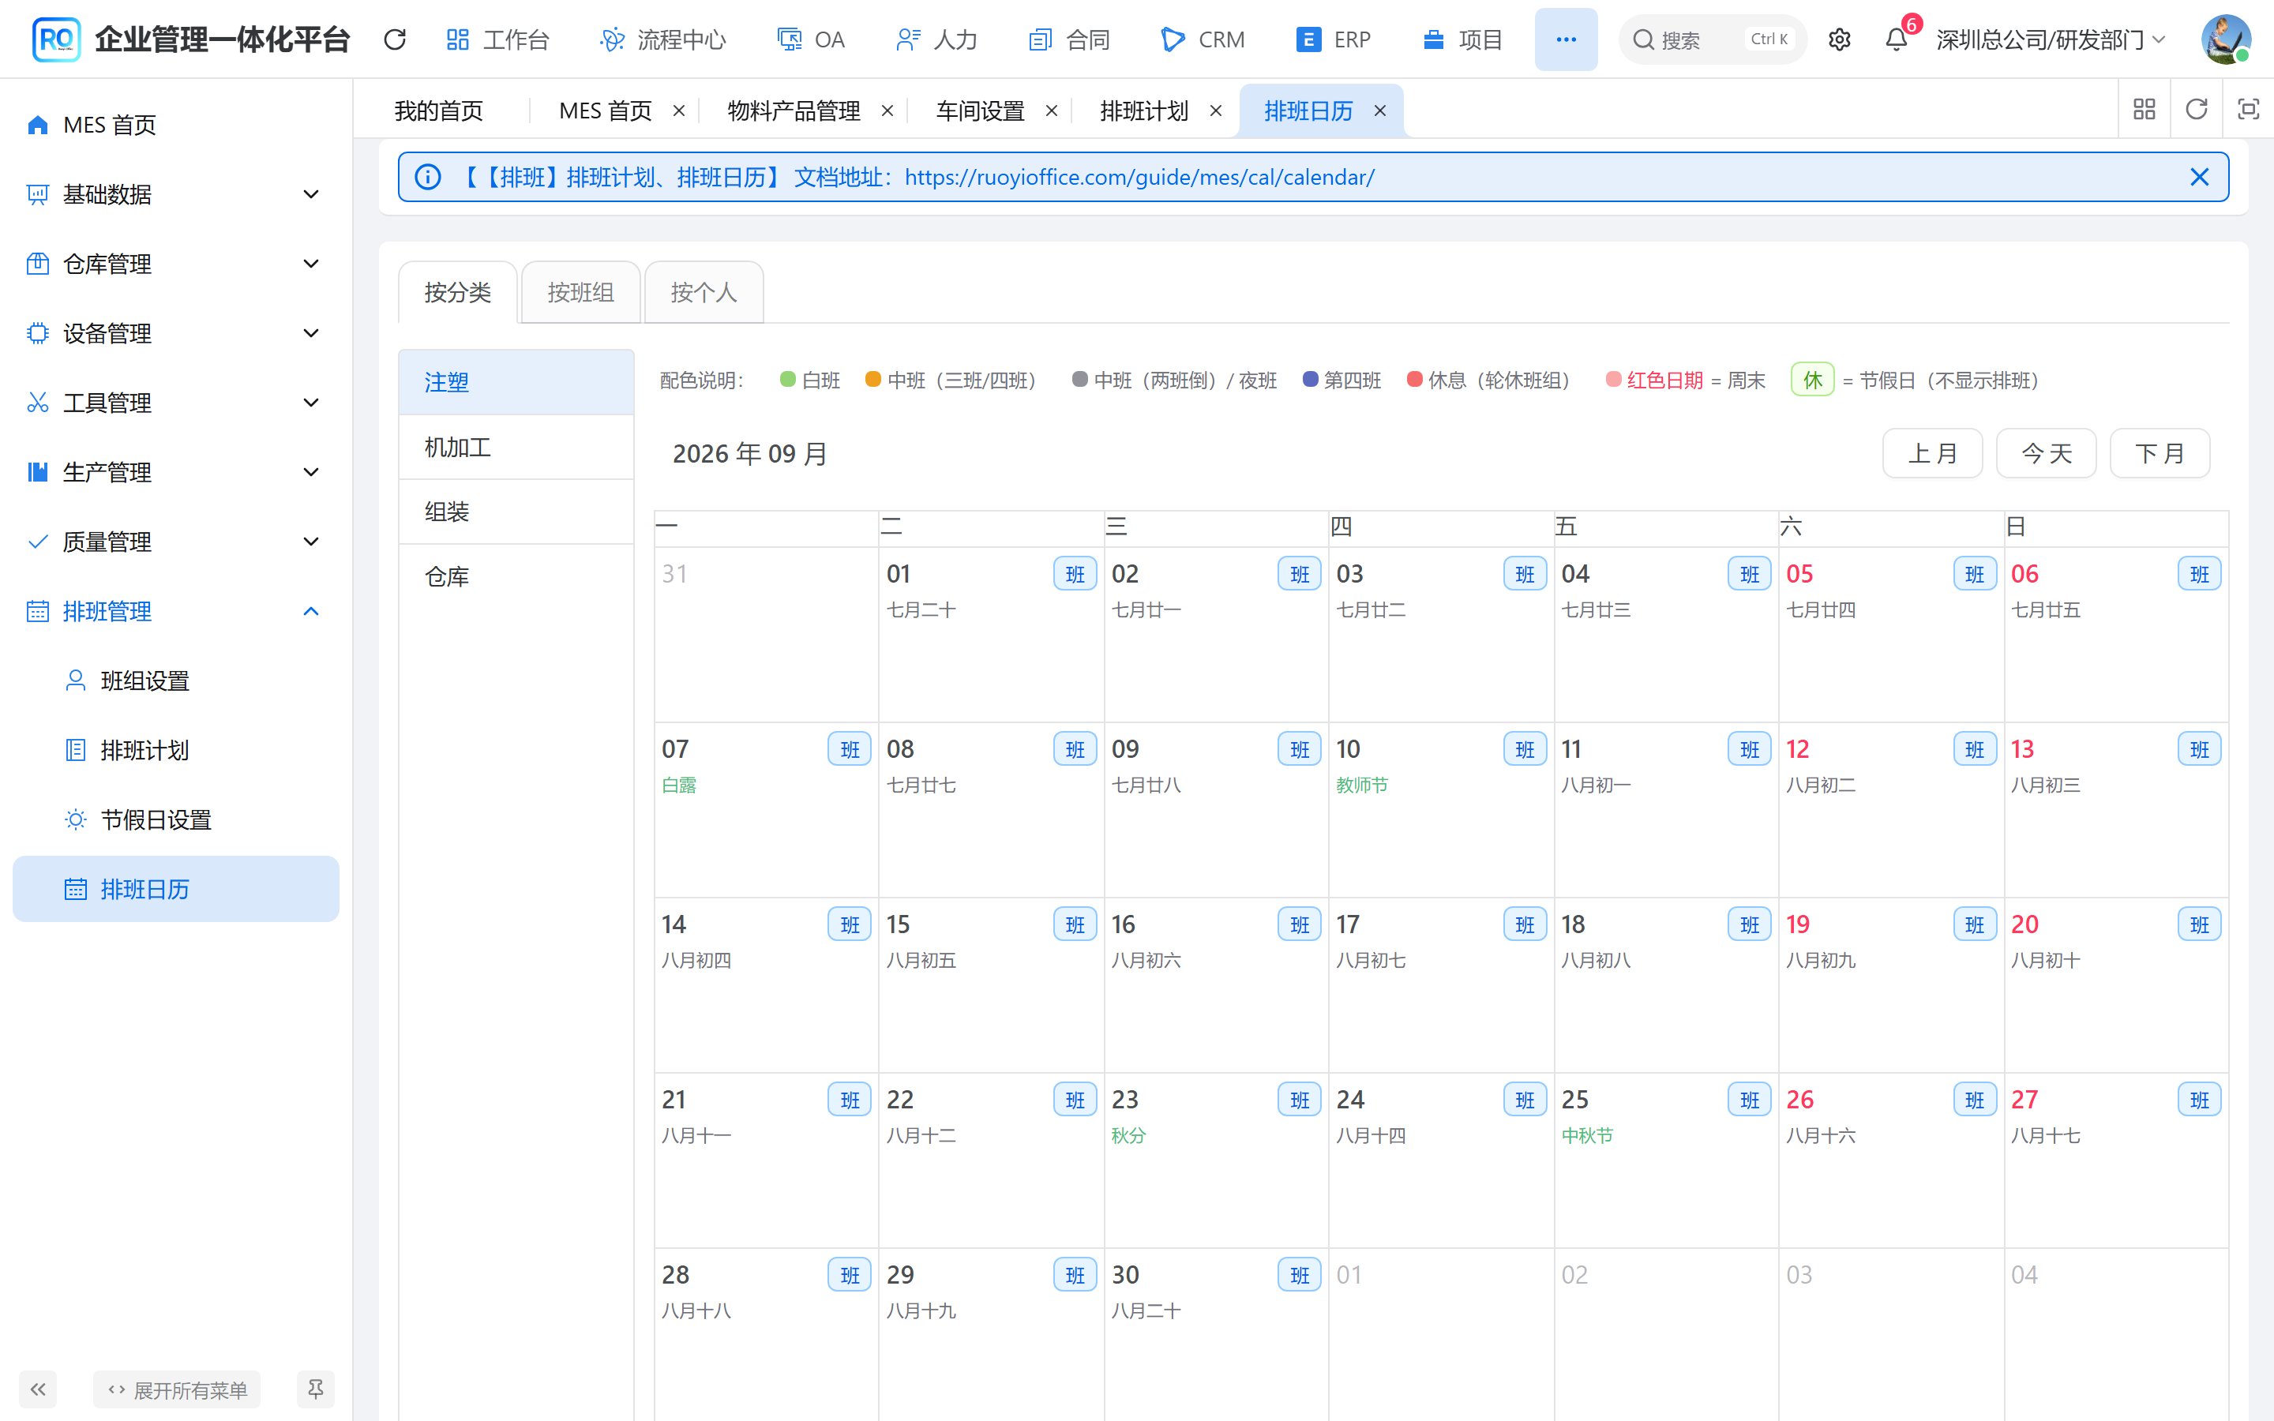Go to next month with 下月
The image size is (2274, 1421).
coord(2160,454)
